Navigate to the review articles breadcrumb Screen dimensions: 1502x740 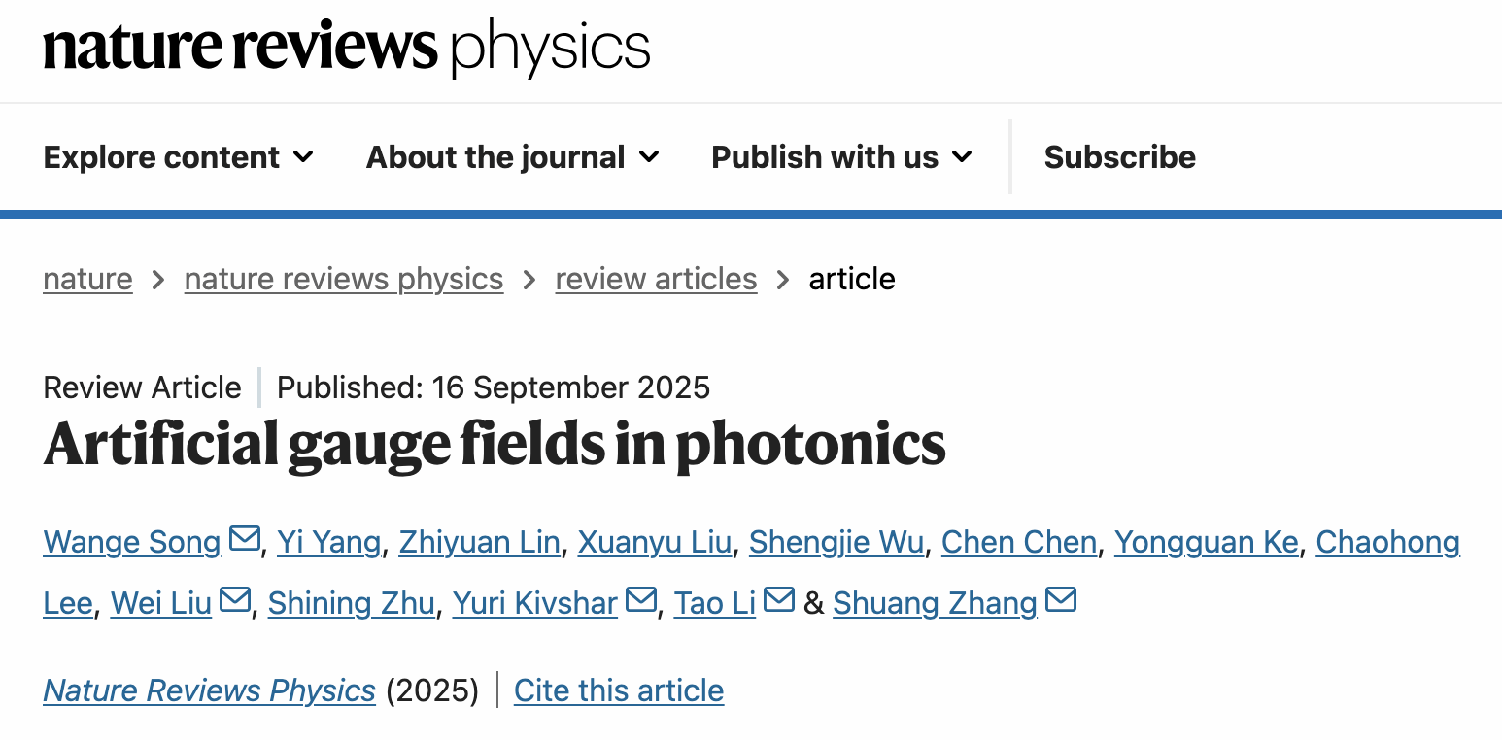coord(656,280)
